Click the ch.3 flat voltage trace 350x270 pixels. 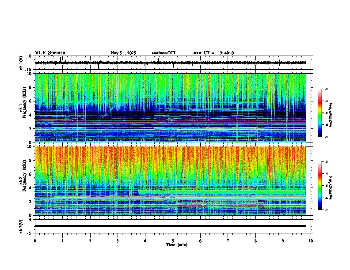171,226
